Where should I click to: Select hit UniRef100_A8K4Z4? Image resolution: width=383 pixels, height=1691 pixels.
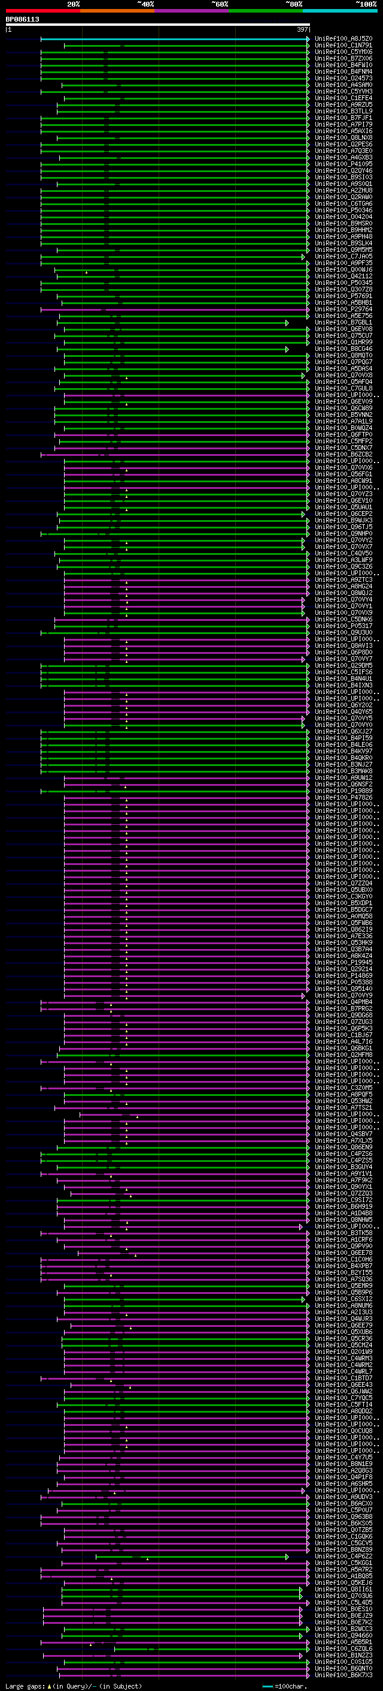click(344, 956)
